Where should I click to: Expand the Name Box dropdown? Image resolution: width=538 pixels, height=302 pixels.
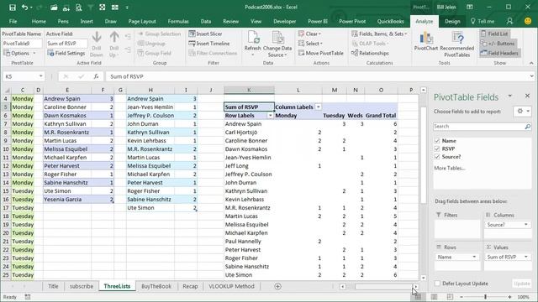tap(41, 76)
